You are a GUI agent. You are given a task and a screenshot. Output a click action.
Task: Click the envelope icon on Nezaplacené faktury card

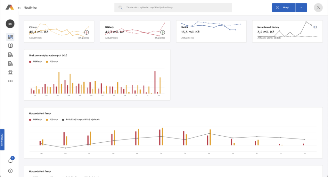[315, 27]
